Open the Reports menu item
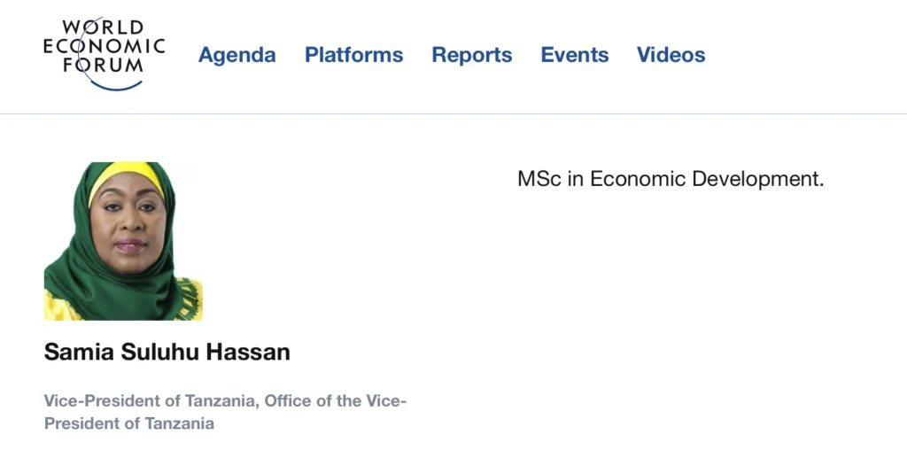Screen dimensions: 907x466 [471, 55]
